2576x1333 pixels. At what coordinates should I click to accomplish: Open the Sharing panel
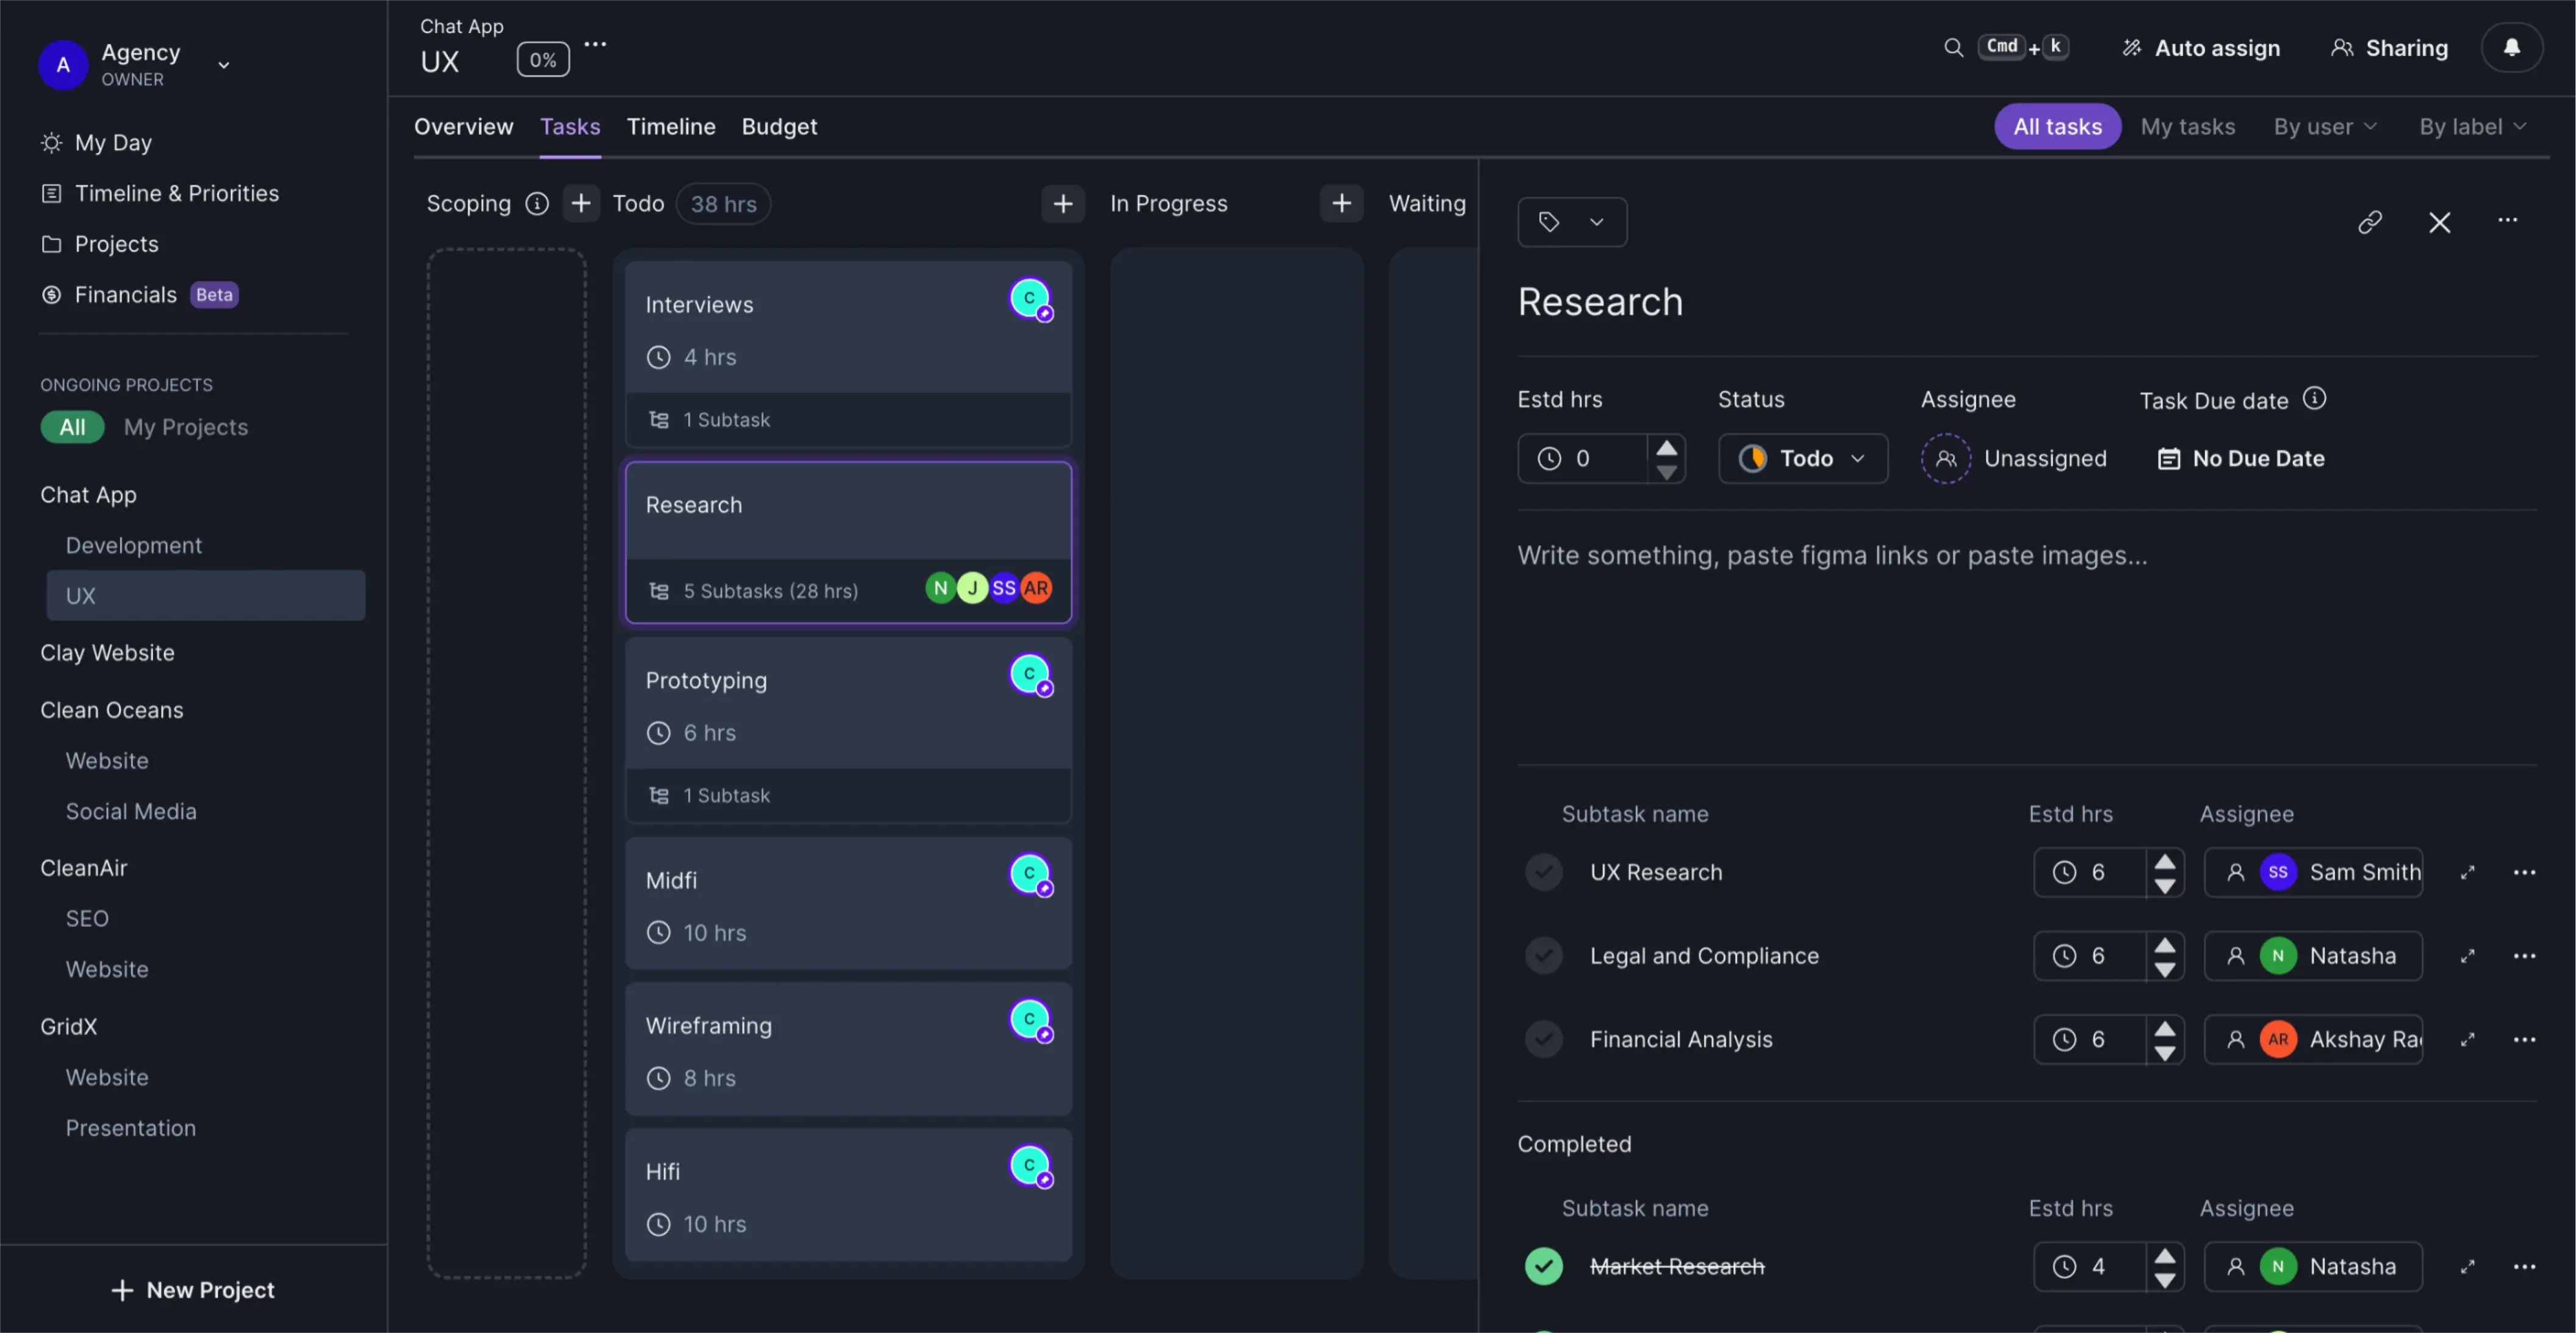pos(2389,47)
